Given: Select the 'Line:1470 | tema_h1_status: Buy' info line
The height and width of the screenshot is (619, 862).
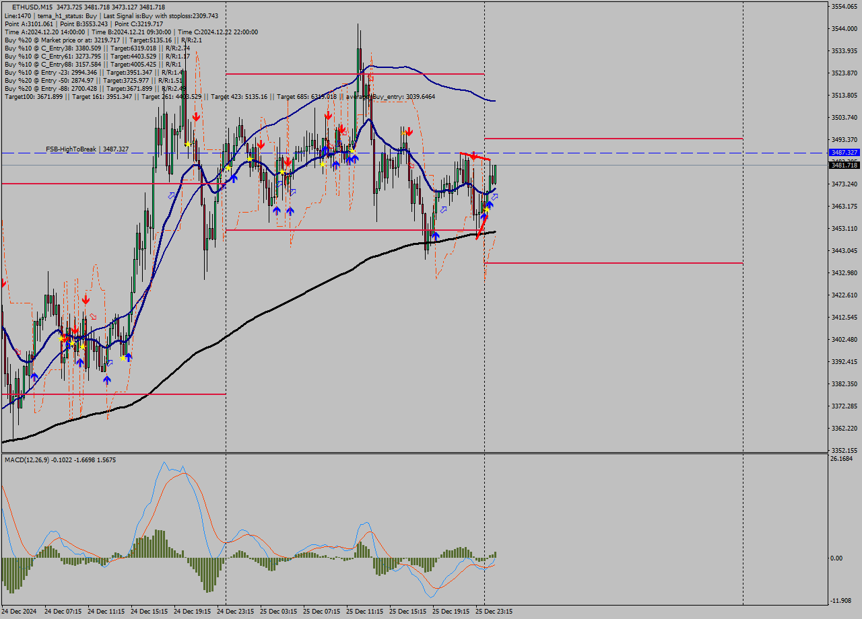Looking at the screenshot, I should [x=111, y=15].
